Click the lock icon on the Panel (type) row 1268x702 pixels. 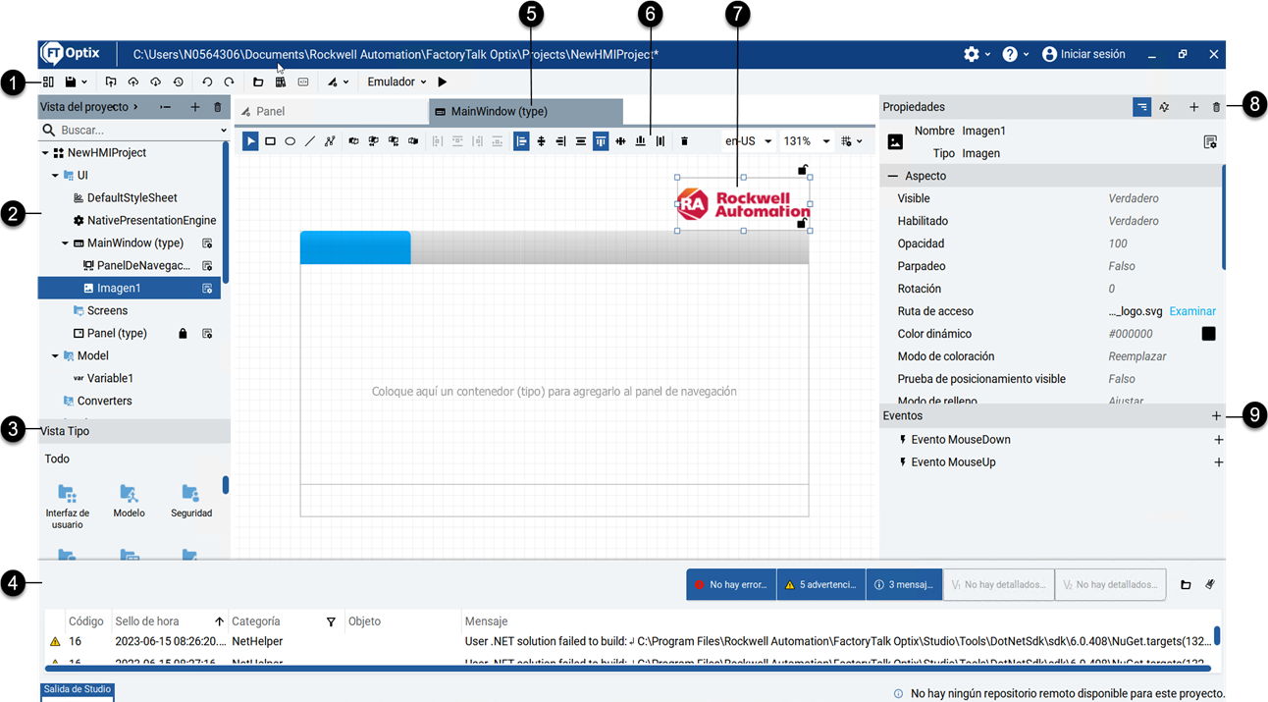pos(183,334)
